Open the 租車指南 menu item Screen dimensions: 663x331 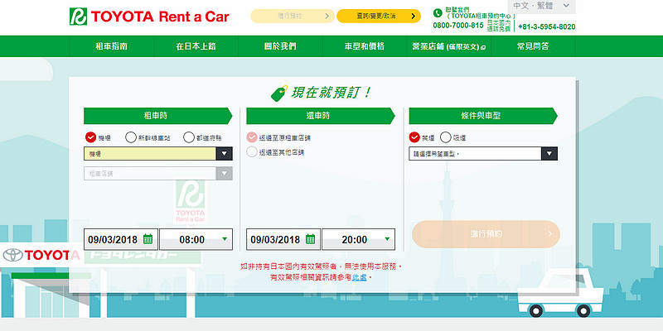click(111, 46)
